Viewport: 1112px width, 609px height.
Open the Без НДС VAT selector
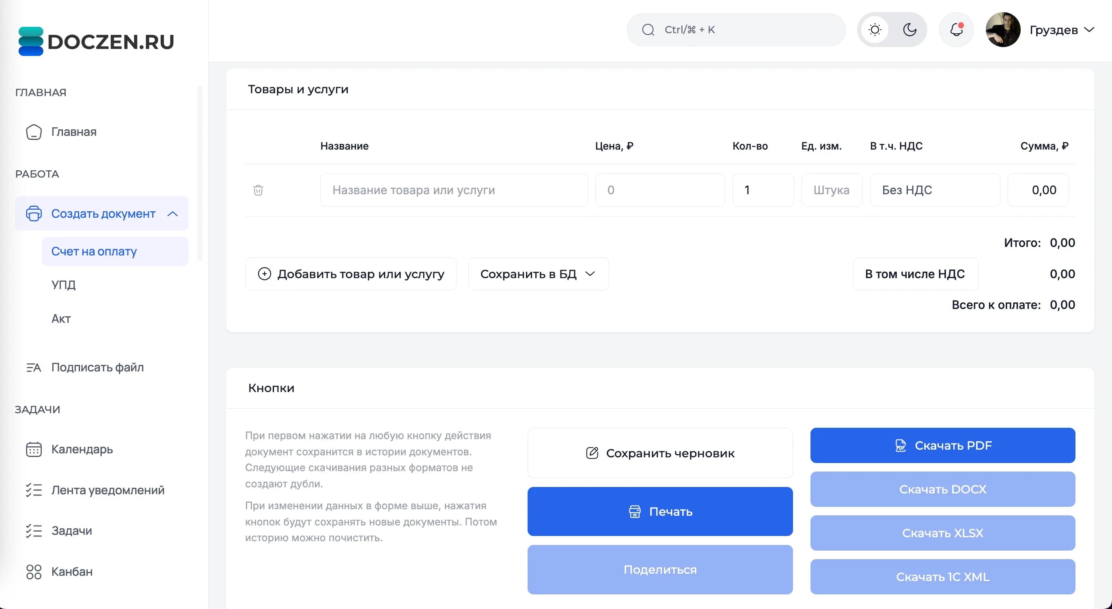(935, 190)
